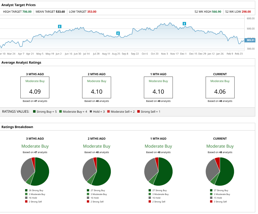Click the 52 WK Low 298.00 value
The height and width of the screenshot is (214, 258).
[246, 12]
